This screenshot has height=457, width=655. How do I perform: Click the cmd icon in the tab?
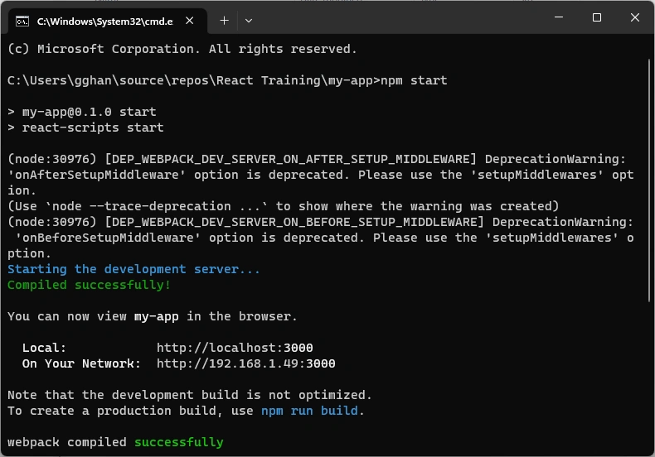click(x=22, y=21)
